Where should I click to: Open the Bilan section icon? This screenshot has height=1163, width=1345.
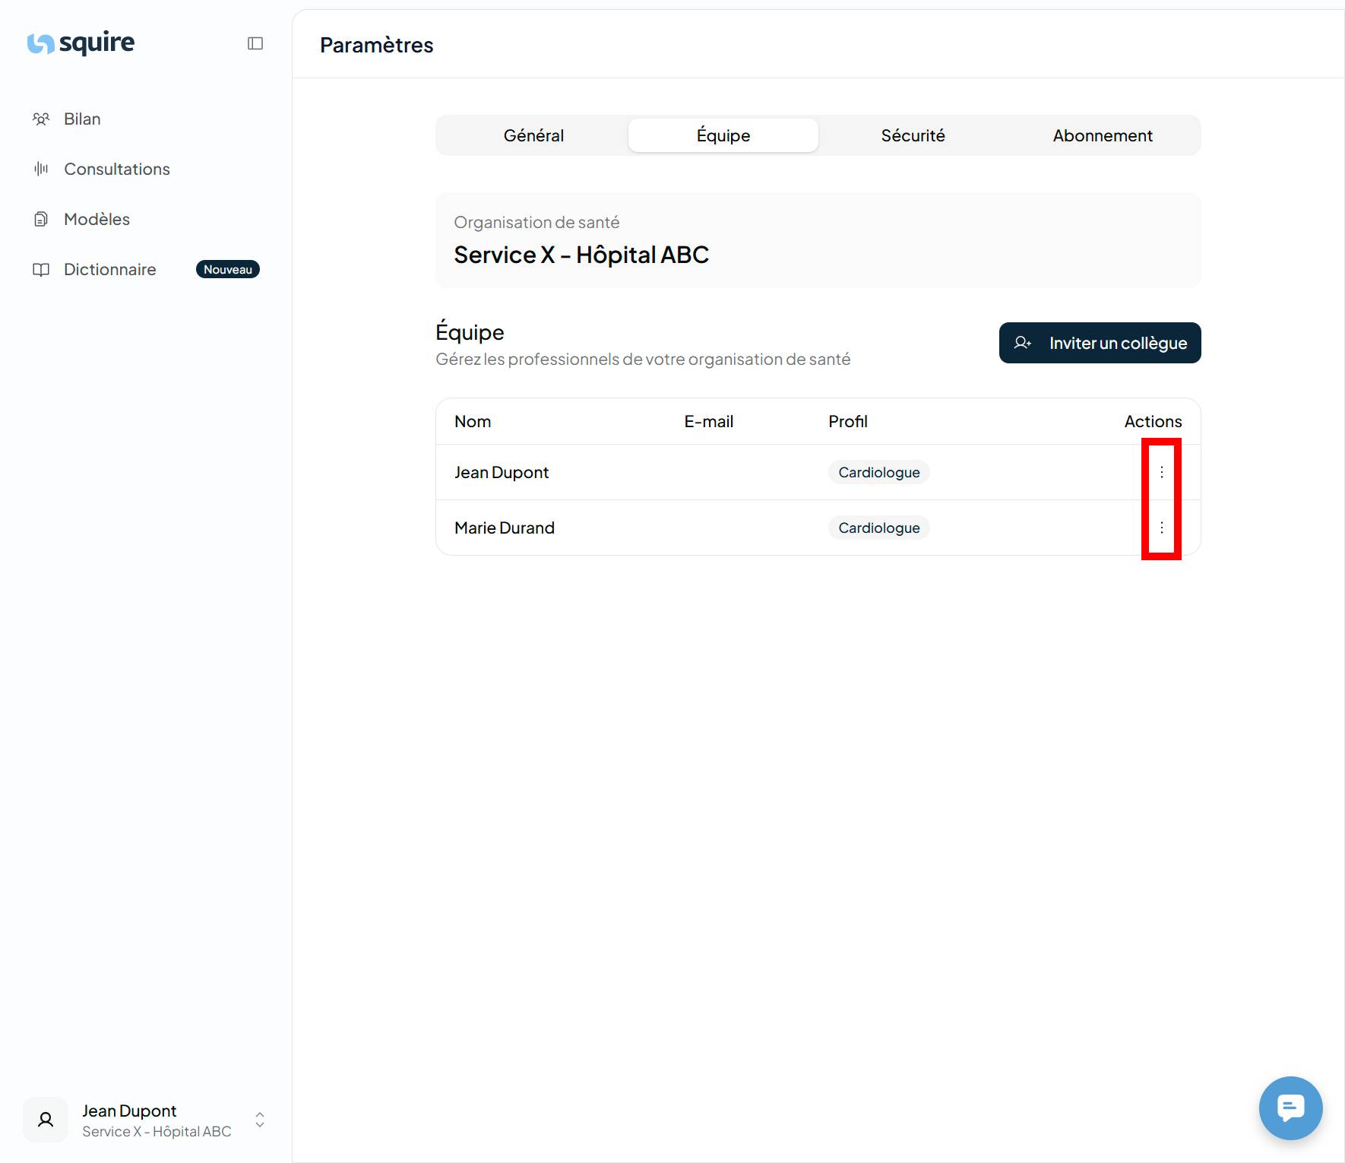tap(41, 119)
